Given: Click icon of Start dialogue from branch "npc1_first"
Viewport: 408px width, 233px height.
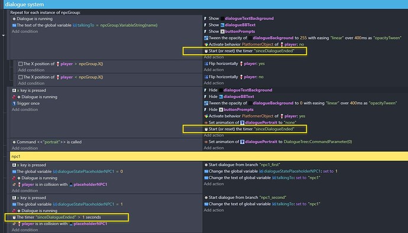Looking at the screenshot, I should pyautogui.click(x=206, y=165).
